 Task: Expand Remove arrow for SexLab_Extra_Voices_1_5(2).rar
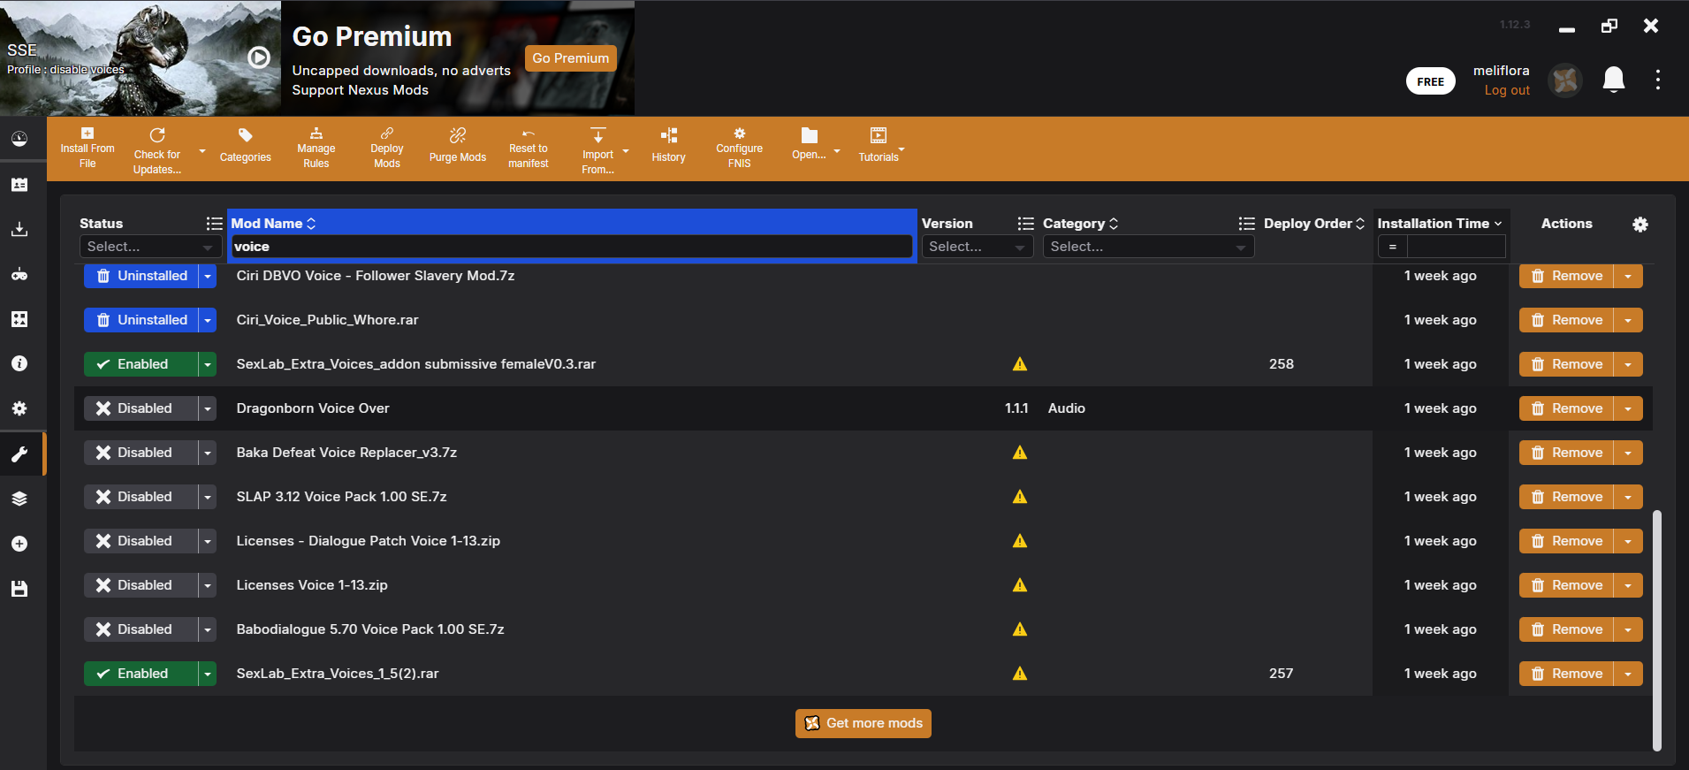[1628, 674]
